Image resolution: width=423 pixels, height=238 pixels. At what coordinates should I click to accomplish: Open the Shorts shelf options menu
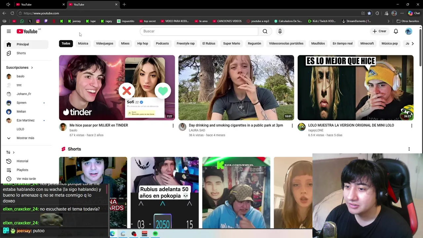(x=409, y=149)
